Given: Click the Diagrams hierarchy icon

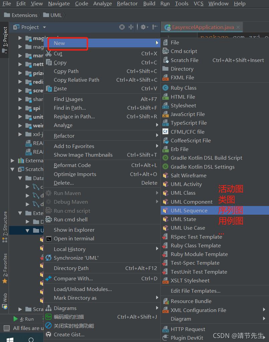Looking at the screenshot, I should point(48,308).
